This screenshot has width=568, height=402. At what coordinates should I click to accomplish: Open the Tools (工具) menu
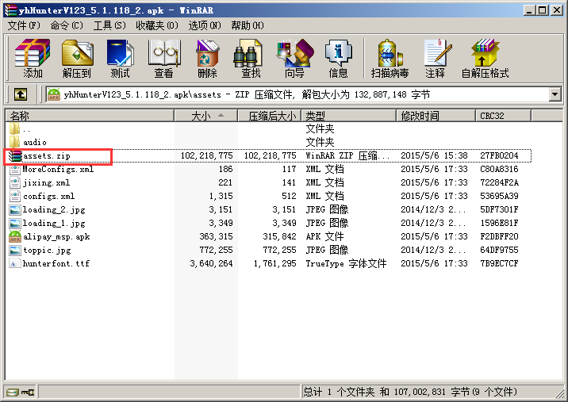109,25
